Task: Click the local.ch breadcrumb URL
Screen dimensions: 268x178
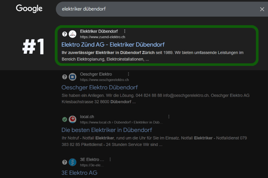Action: pyautogui.click(x=121, y=122)
